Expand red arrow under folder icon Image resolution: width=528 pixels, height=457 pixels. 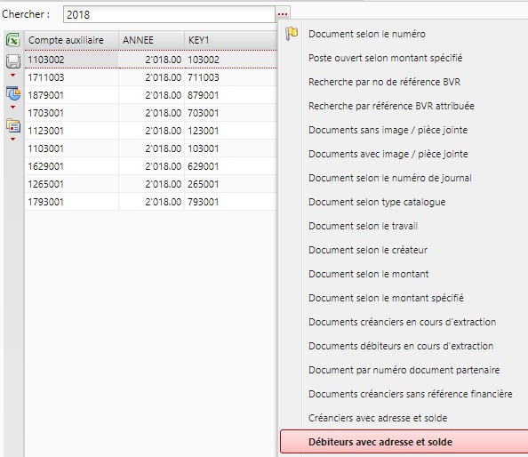point(12,139)
